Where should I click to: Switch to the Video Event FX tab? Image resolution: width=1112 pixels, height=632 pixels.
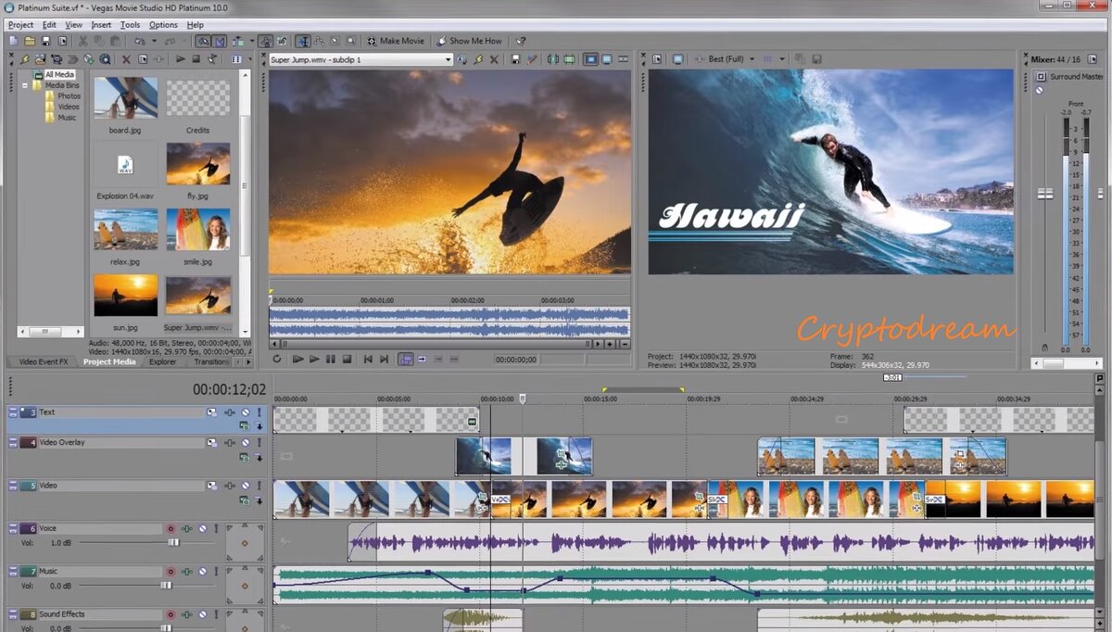point(44,362)
